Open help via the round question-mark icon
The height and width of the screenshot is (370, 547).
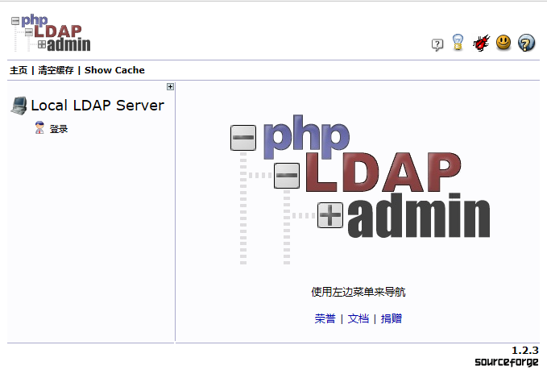526,43
